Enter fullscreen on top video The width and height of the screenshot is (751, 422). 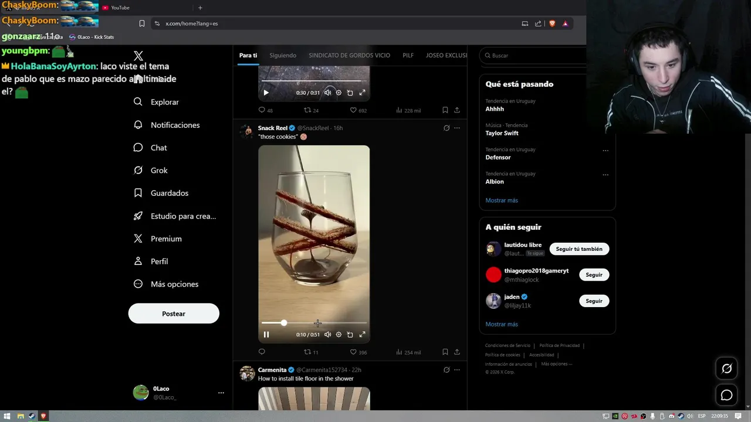[362, 93]
